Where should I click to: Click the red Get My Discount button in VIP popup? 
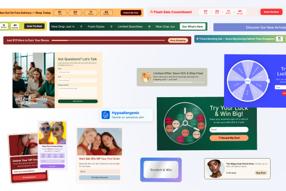(x=29, y=177)
